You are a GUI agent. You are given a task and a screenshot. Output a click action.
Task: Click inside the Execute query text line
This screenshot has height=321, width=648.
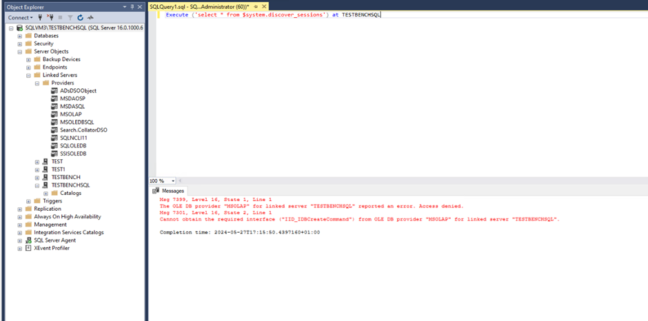pyautogui.click(x=273, y=15)
